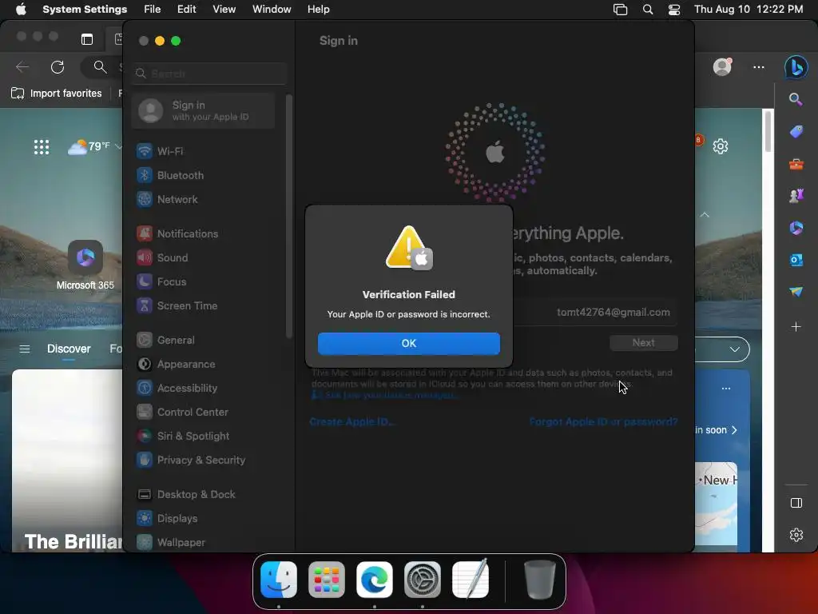Click Import favorites in Edge
The image size is (818, 614).
click(x=57, y=94)
